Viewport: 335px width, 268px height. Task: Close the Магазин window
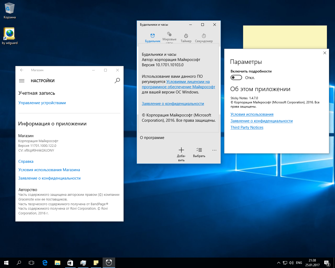pyautogui.click(x=118, y=70)
